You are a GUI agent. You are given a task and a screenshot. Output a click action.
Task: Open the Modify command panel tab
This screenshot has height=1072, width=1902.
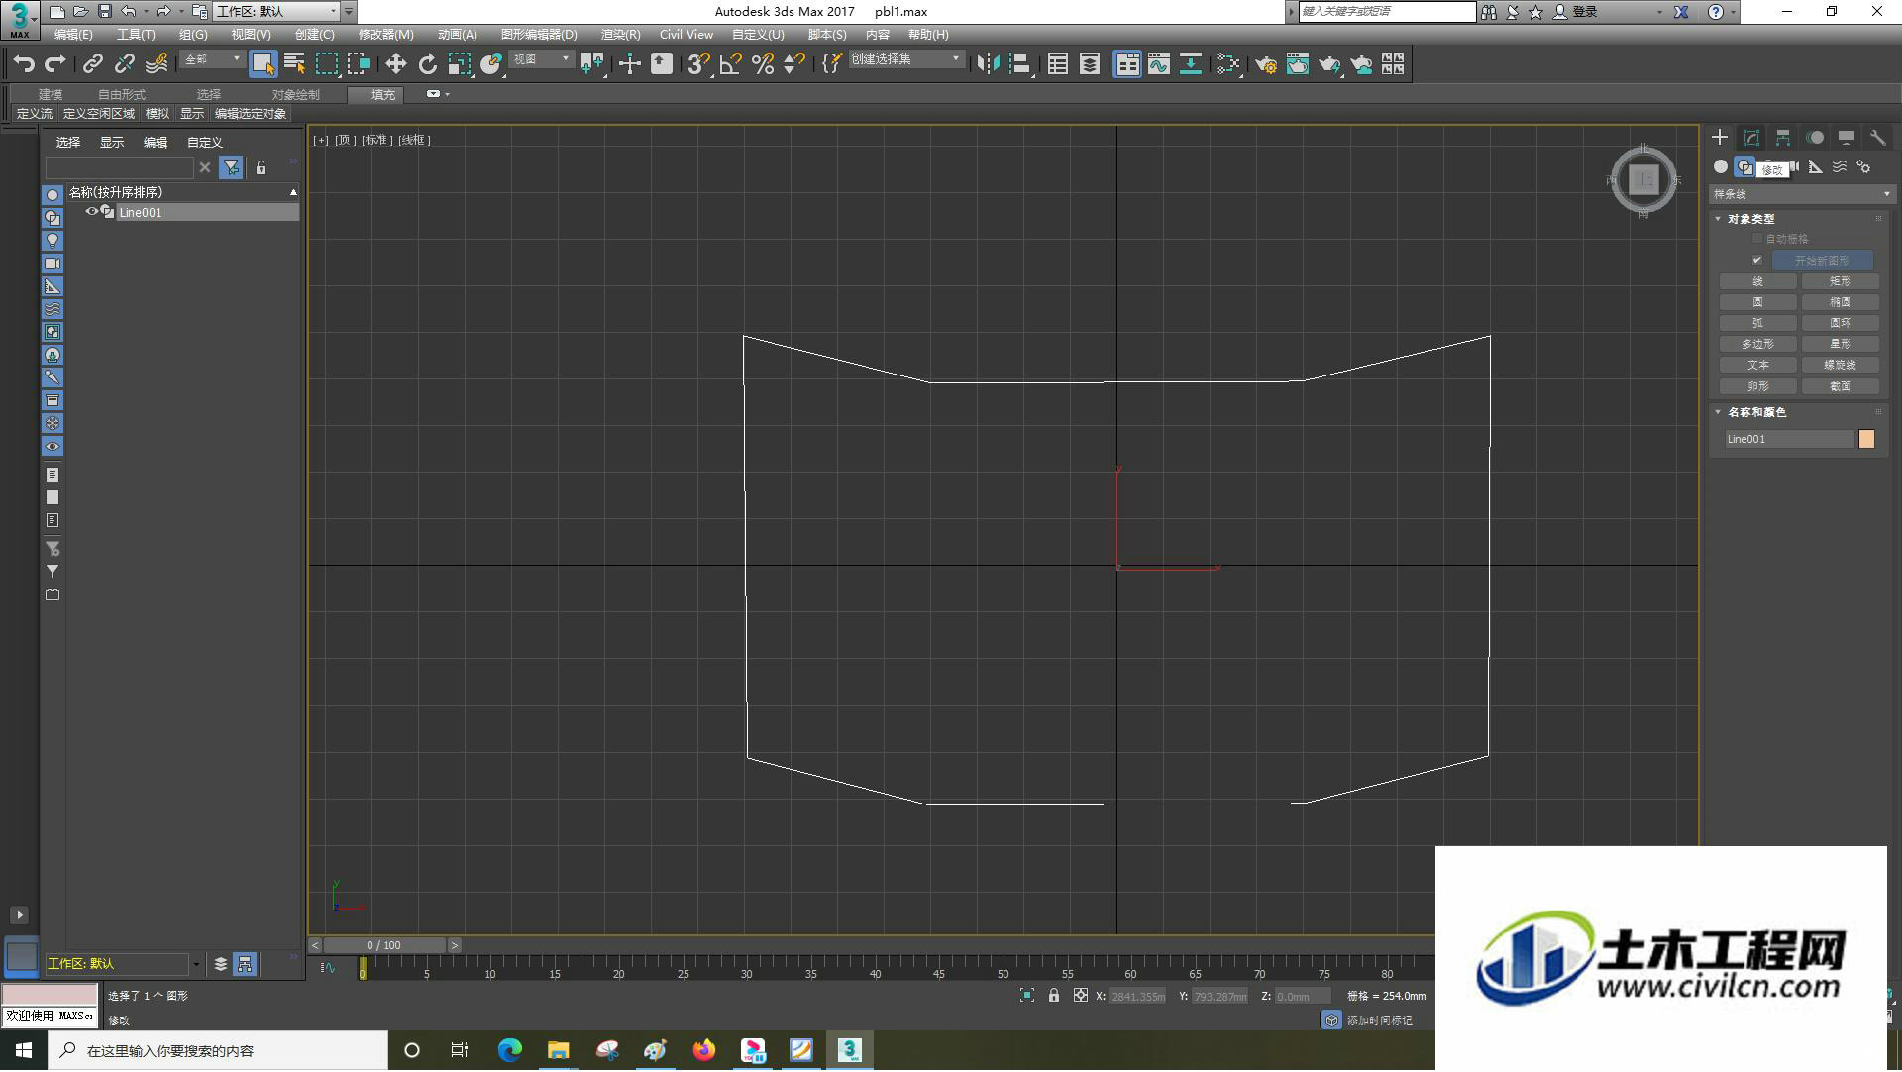tap(1751, 138)
